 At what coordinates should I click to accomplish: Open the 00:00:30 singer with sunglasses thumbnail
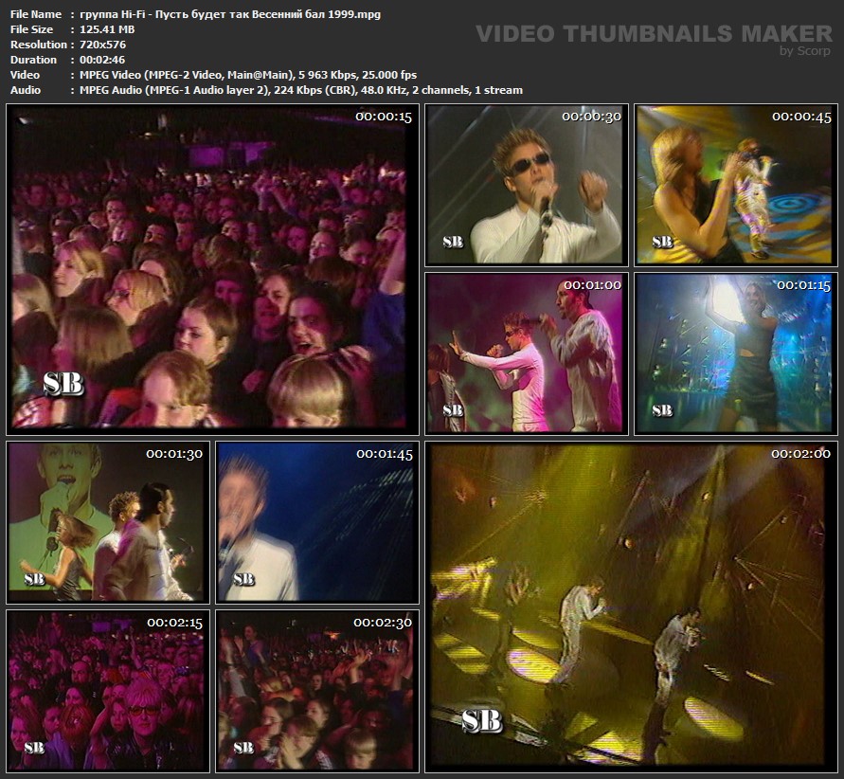524,185
